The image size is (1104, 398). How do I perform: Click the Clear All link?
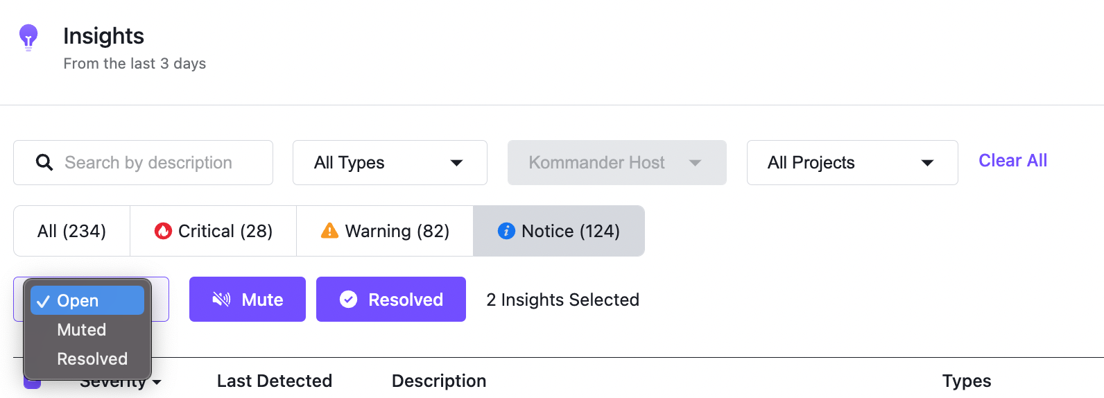click(x=1012, y=161)
